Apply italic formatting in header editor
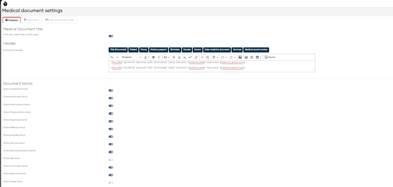393x187 pixels. pos(159,57)
